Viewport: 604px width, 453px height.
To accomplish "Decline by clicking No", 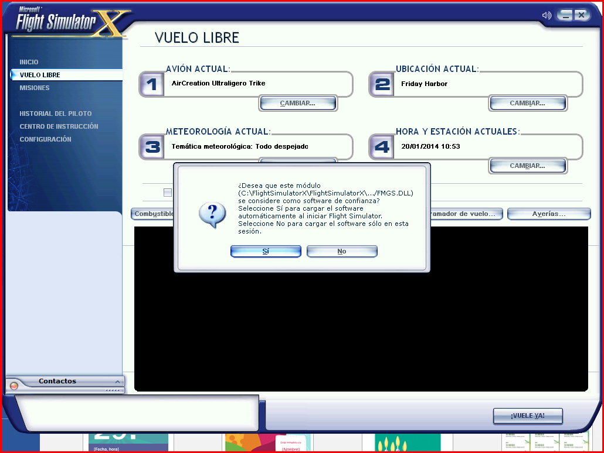I will point(342,251).
